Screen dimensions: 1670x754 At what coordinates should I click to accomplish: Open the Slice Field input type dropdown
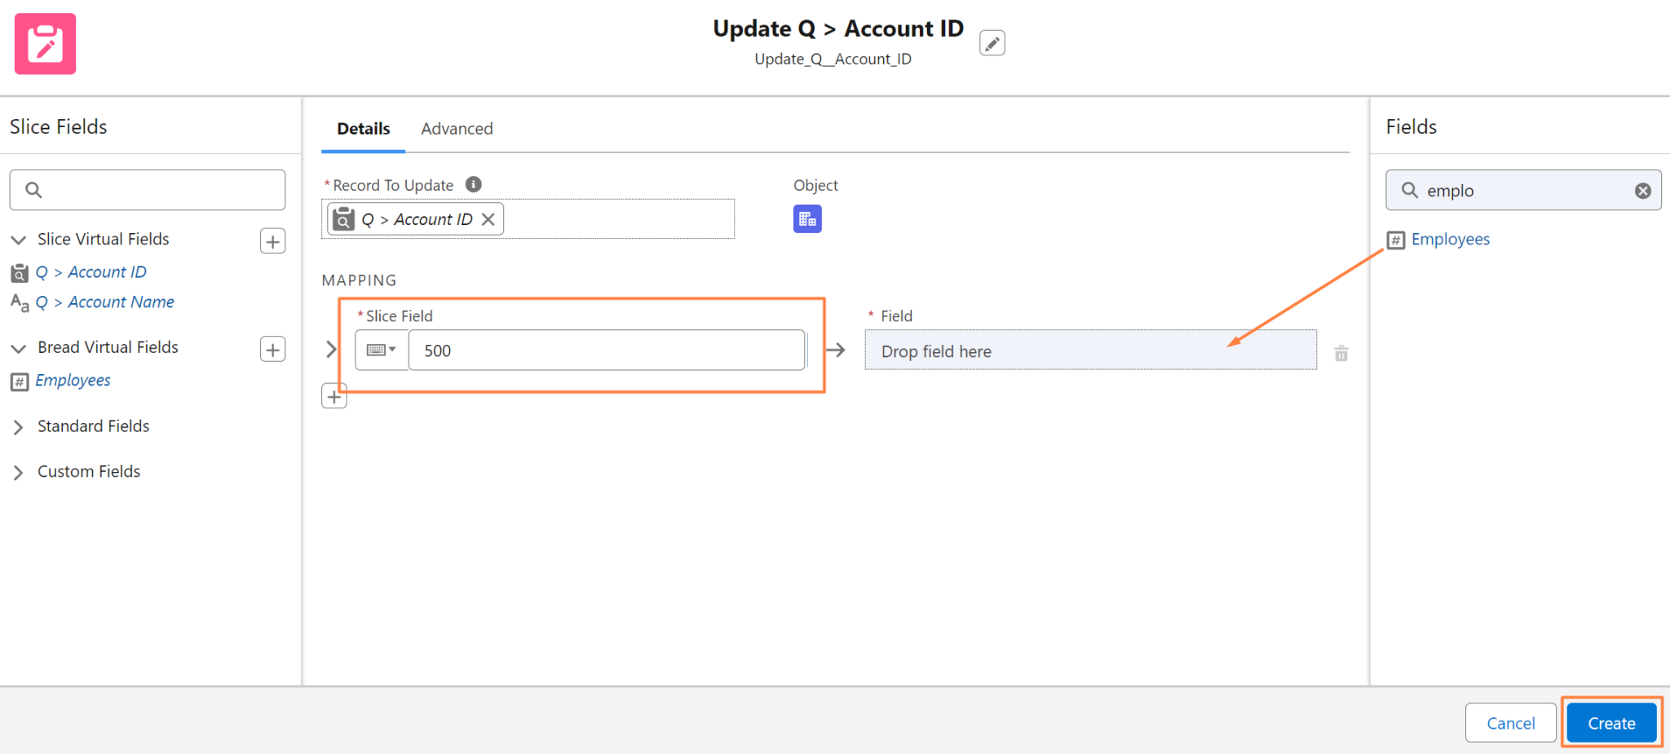(x=394, y=350)
